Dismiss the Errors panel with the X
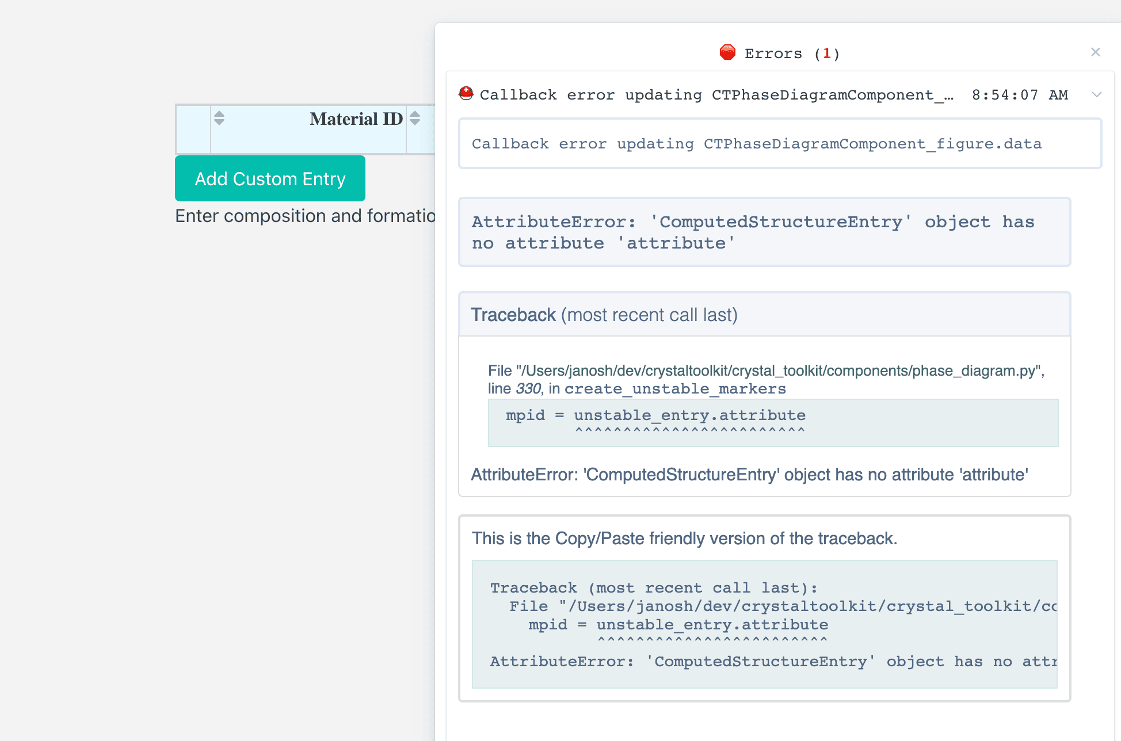1121x741 pixels. [x=1095, y=52]
